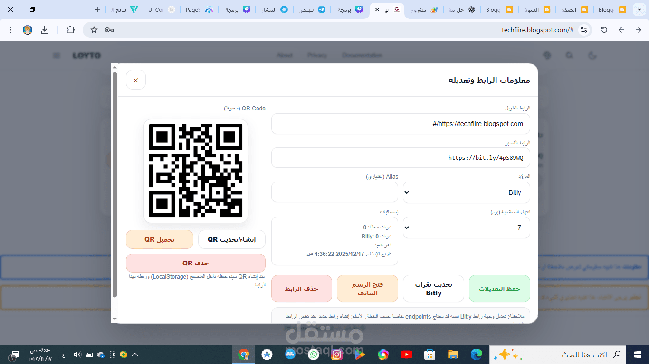Go back in Chrome browser
This screenshot has width=649, height=364.
point(639,30)
